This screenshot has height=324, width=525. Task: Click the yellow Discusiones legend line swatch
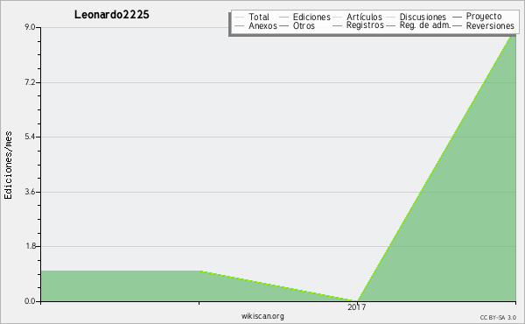click(391, 17)
